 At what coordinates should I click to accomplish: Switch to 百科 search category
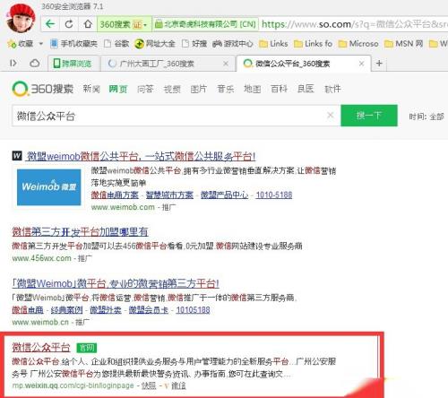click(x=279, y=89)
